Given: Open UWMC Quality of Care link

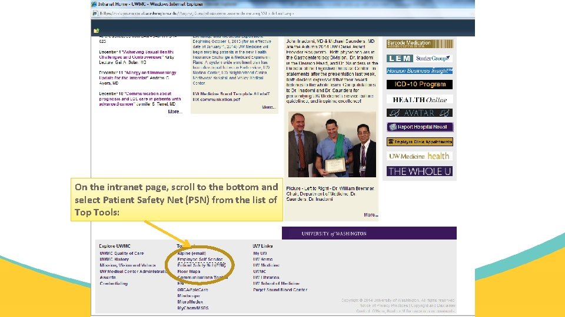Looking at the screenshot, I should 121,254.
